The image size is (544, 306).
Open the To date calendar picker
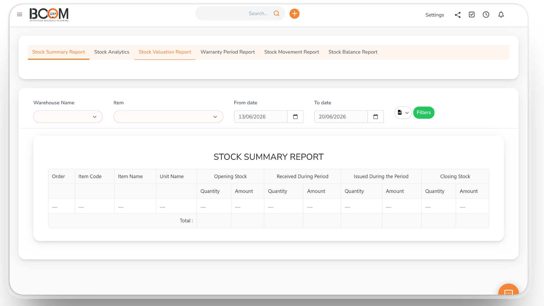pyautogui.click(x=376, y=117)
